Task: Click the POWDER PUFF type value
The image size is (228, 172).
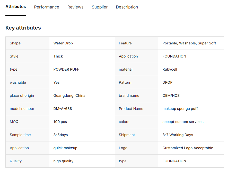Action: [66, 69]
